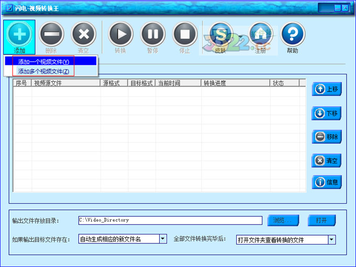Viewport: 356px width, 267px height.
Task: Stop conversion with the 停止 icon
Action: (x=185, y=35)
